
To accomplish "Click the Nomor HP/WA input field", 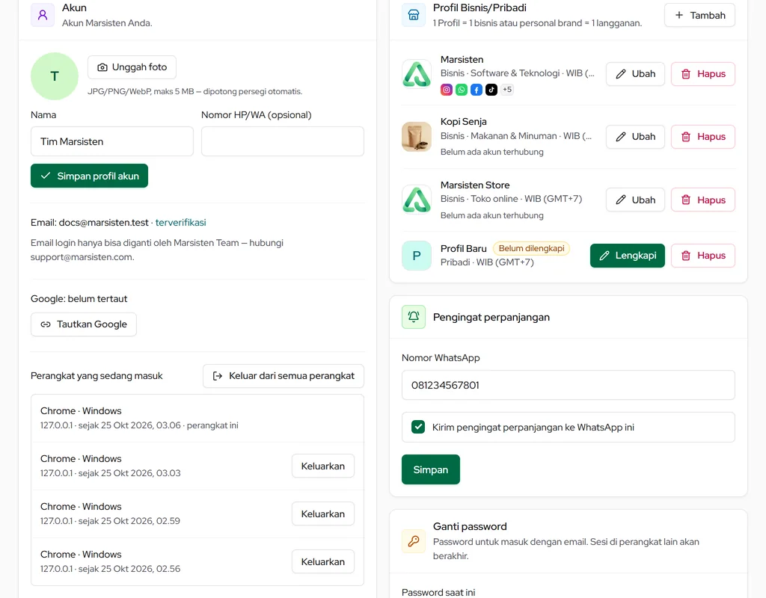I will [x=282, y=141].
